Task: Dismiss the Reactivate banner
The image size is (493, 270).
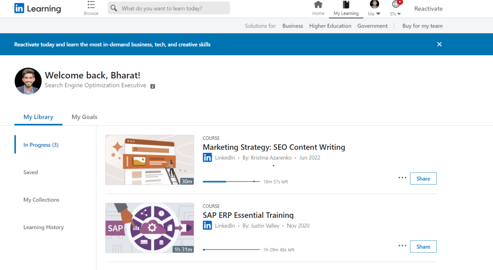Action: tap(439, 44)
